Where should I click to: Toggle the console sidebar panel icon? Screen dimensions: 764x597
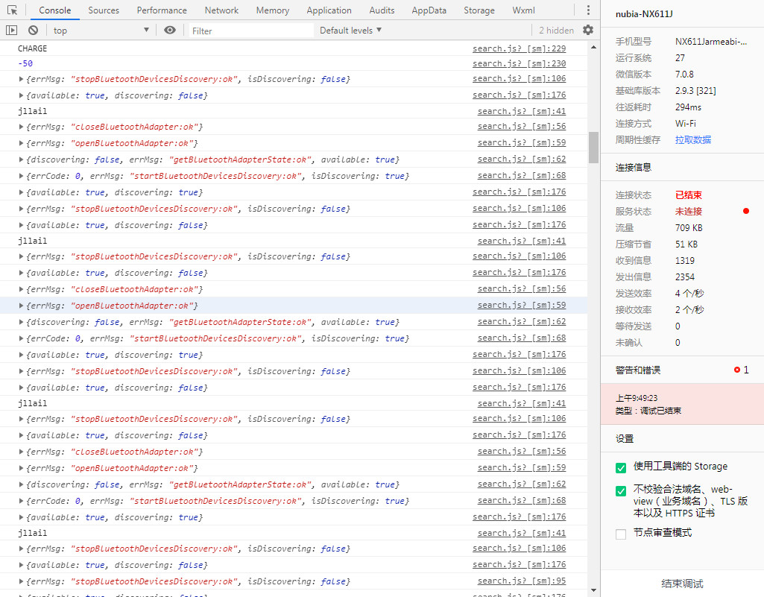pyautogui.click(x=11, y=31)
